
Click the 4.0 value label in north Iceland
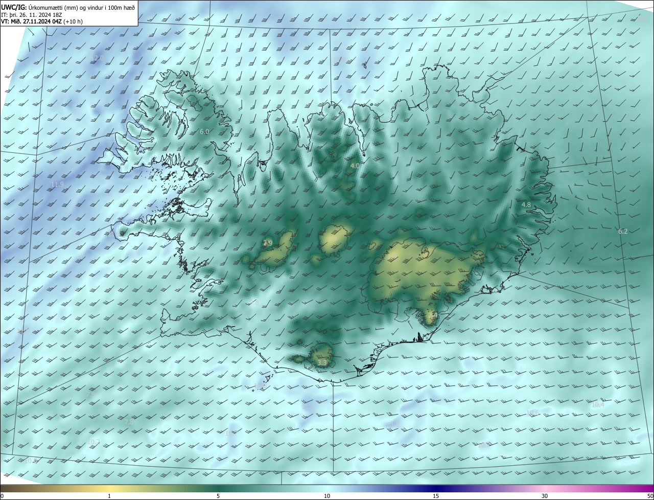355,166
